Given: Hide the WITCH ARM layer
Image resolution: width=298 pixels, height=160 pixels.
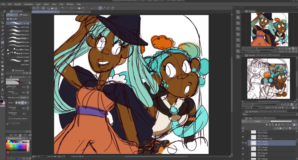Looking at the screenshot, I should point(243,149).
